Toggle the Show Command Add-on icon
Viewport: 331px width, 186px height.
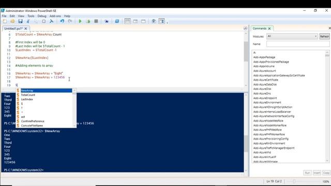click(161, 21)
